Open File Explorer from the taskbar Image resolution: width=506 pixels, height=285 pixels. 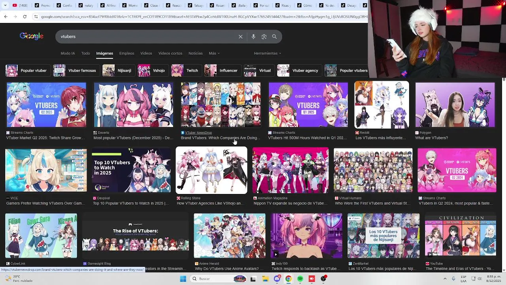[265, 279]
